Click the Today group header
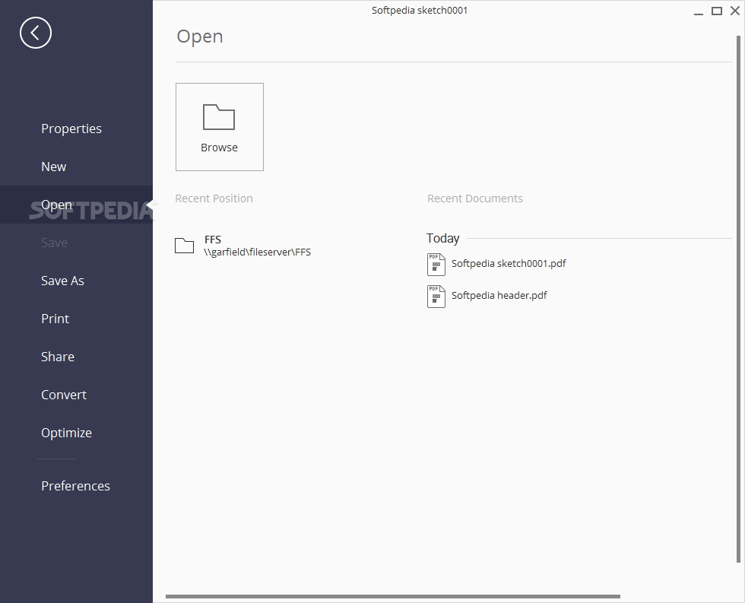The width and height of the screenshot is (745, 603). [442, 239]
